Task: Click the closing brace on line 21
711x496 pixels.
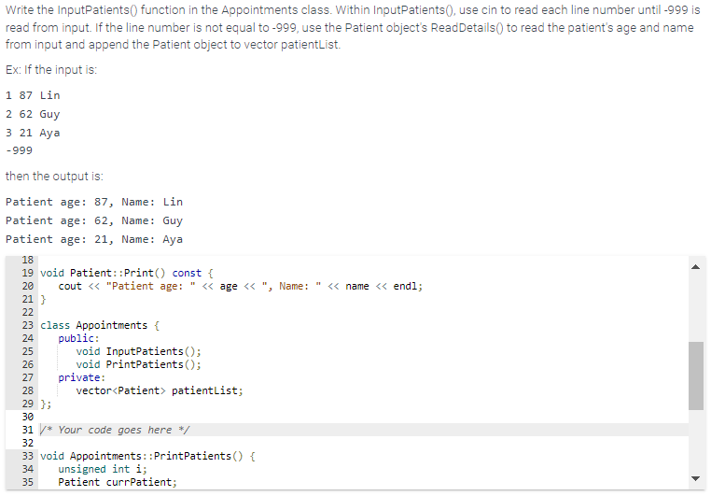Action: (43, 300)
